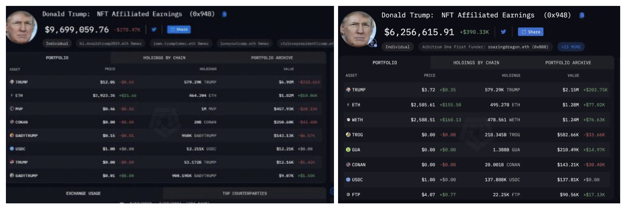Select the Exchange Usage tab
The image size is (627, 212).
tap(83, 193)
